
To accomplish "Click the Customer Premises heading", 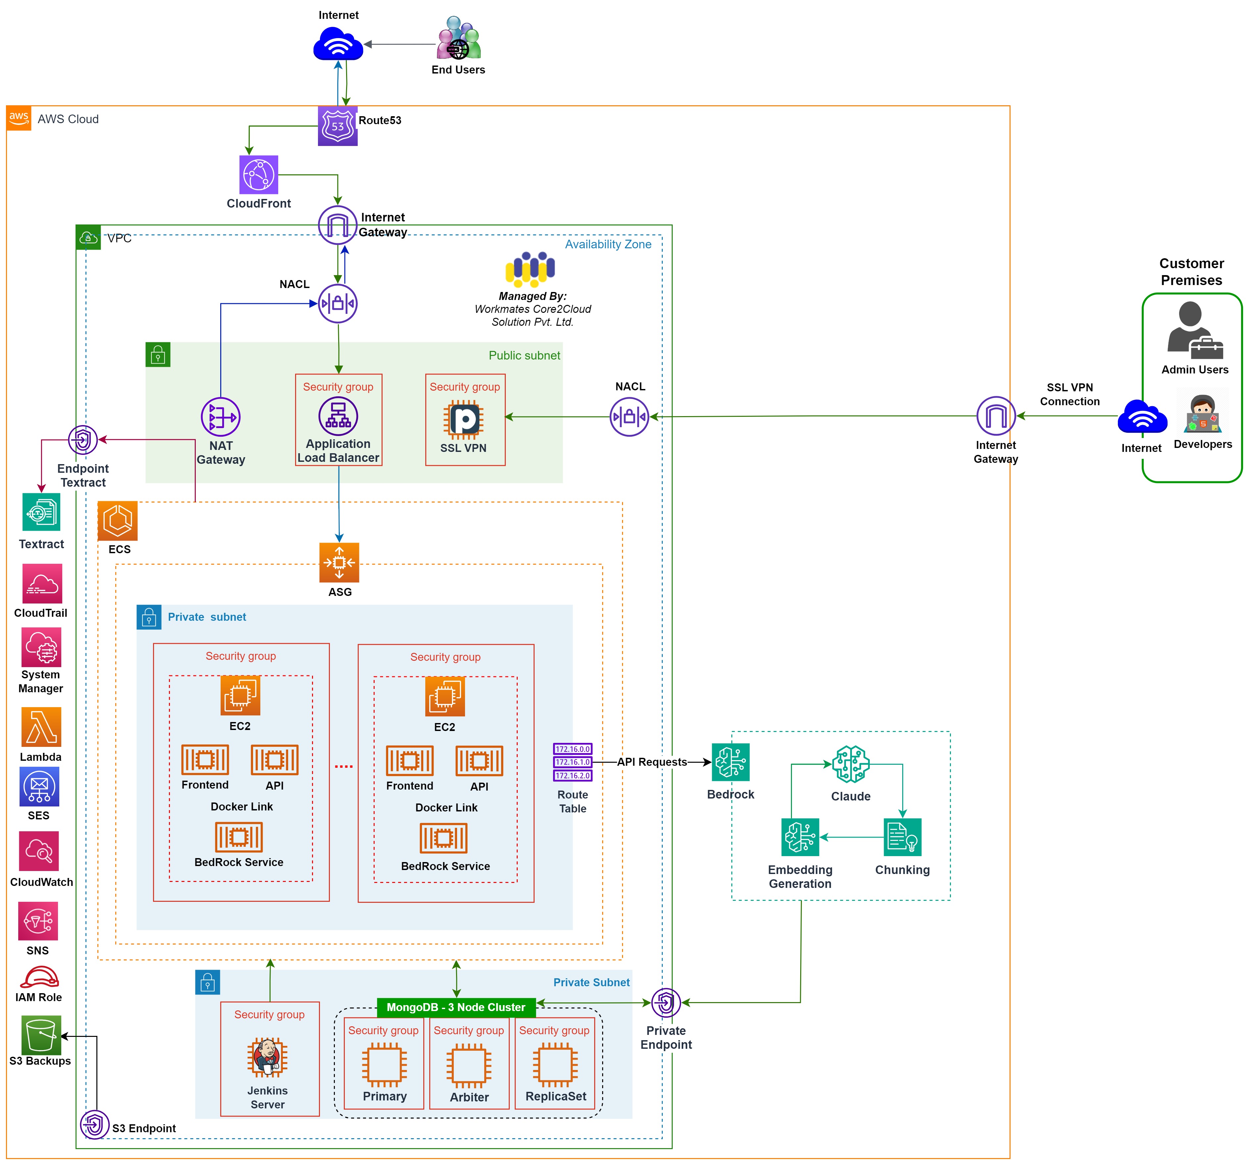I will pos(1191,271).
